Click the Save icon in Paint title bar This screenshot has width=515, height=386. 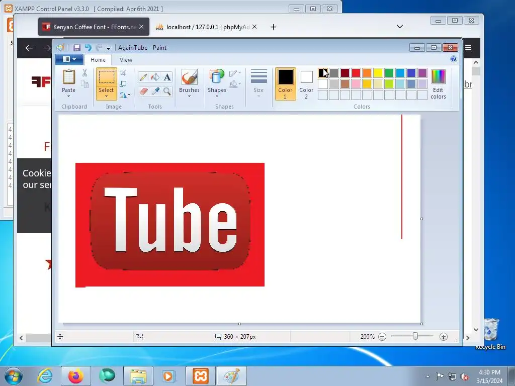click(x=76, y=48)
